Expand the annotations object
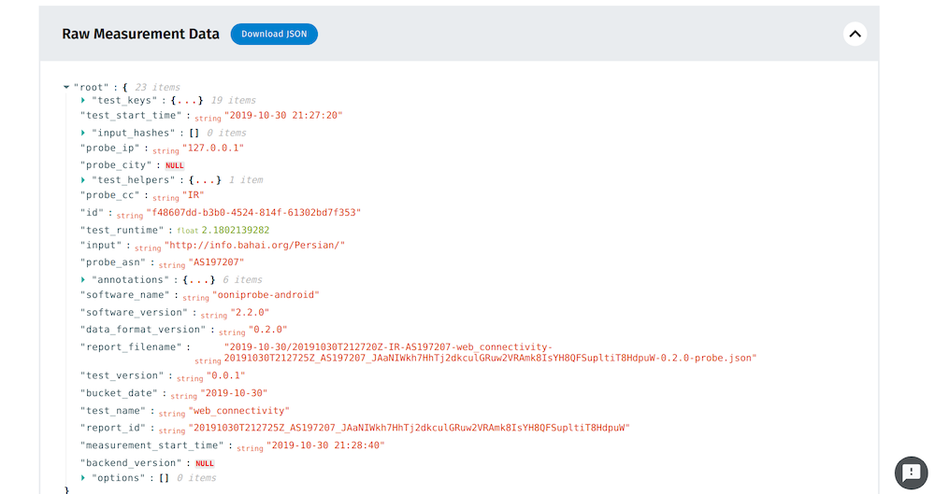Screen dimensions: 935x494 coord(83,279)
